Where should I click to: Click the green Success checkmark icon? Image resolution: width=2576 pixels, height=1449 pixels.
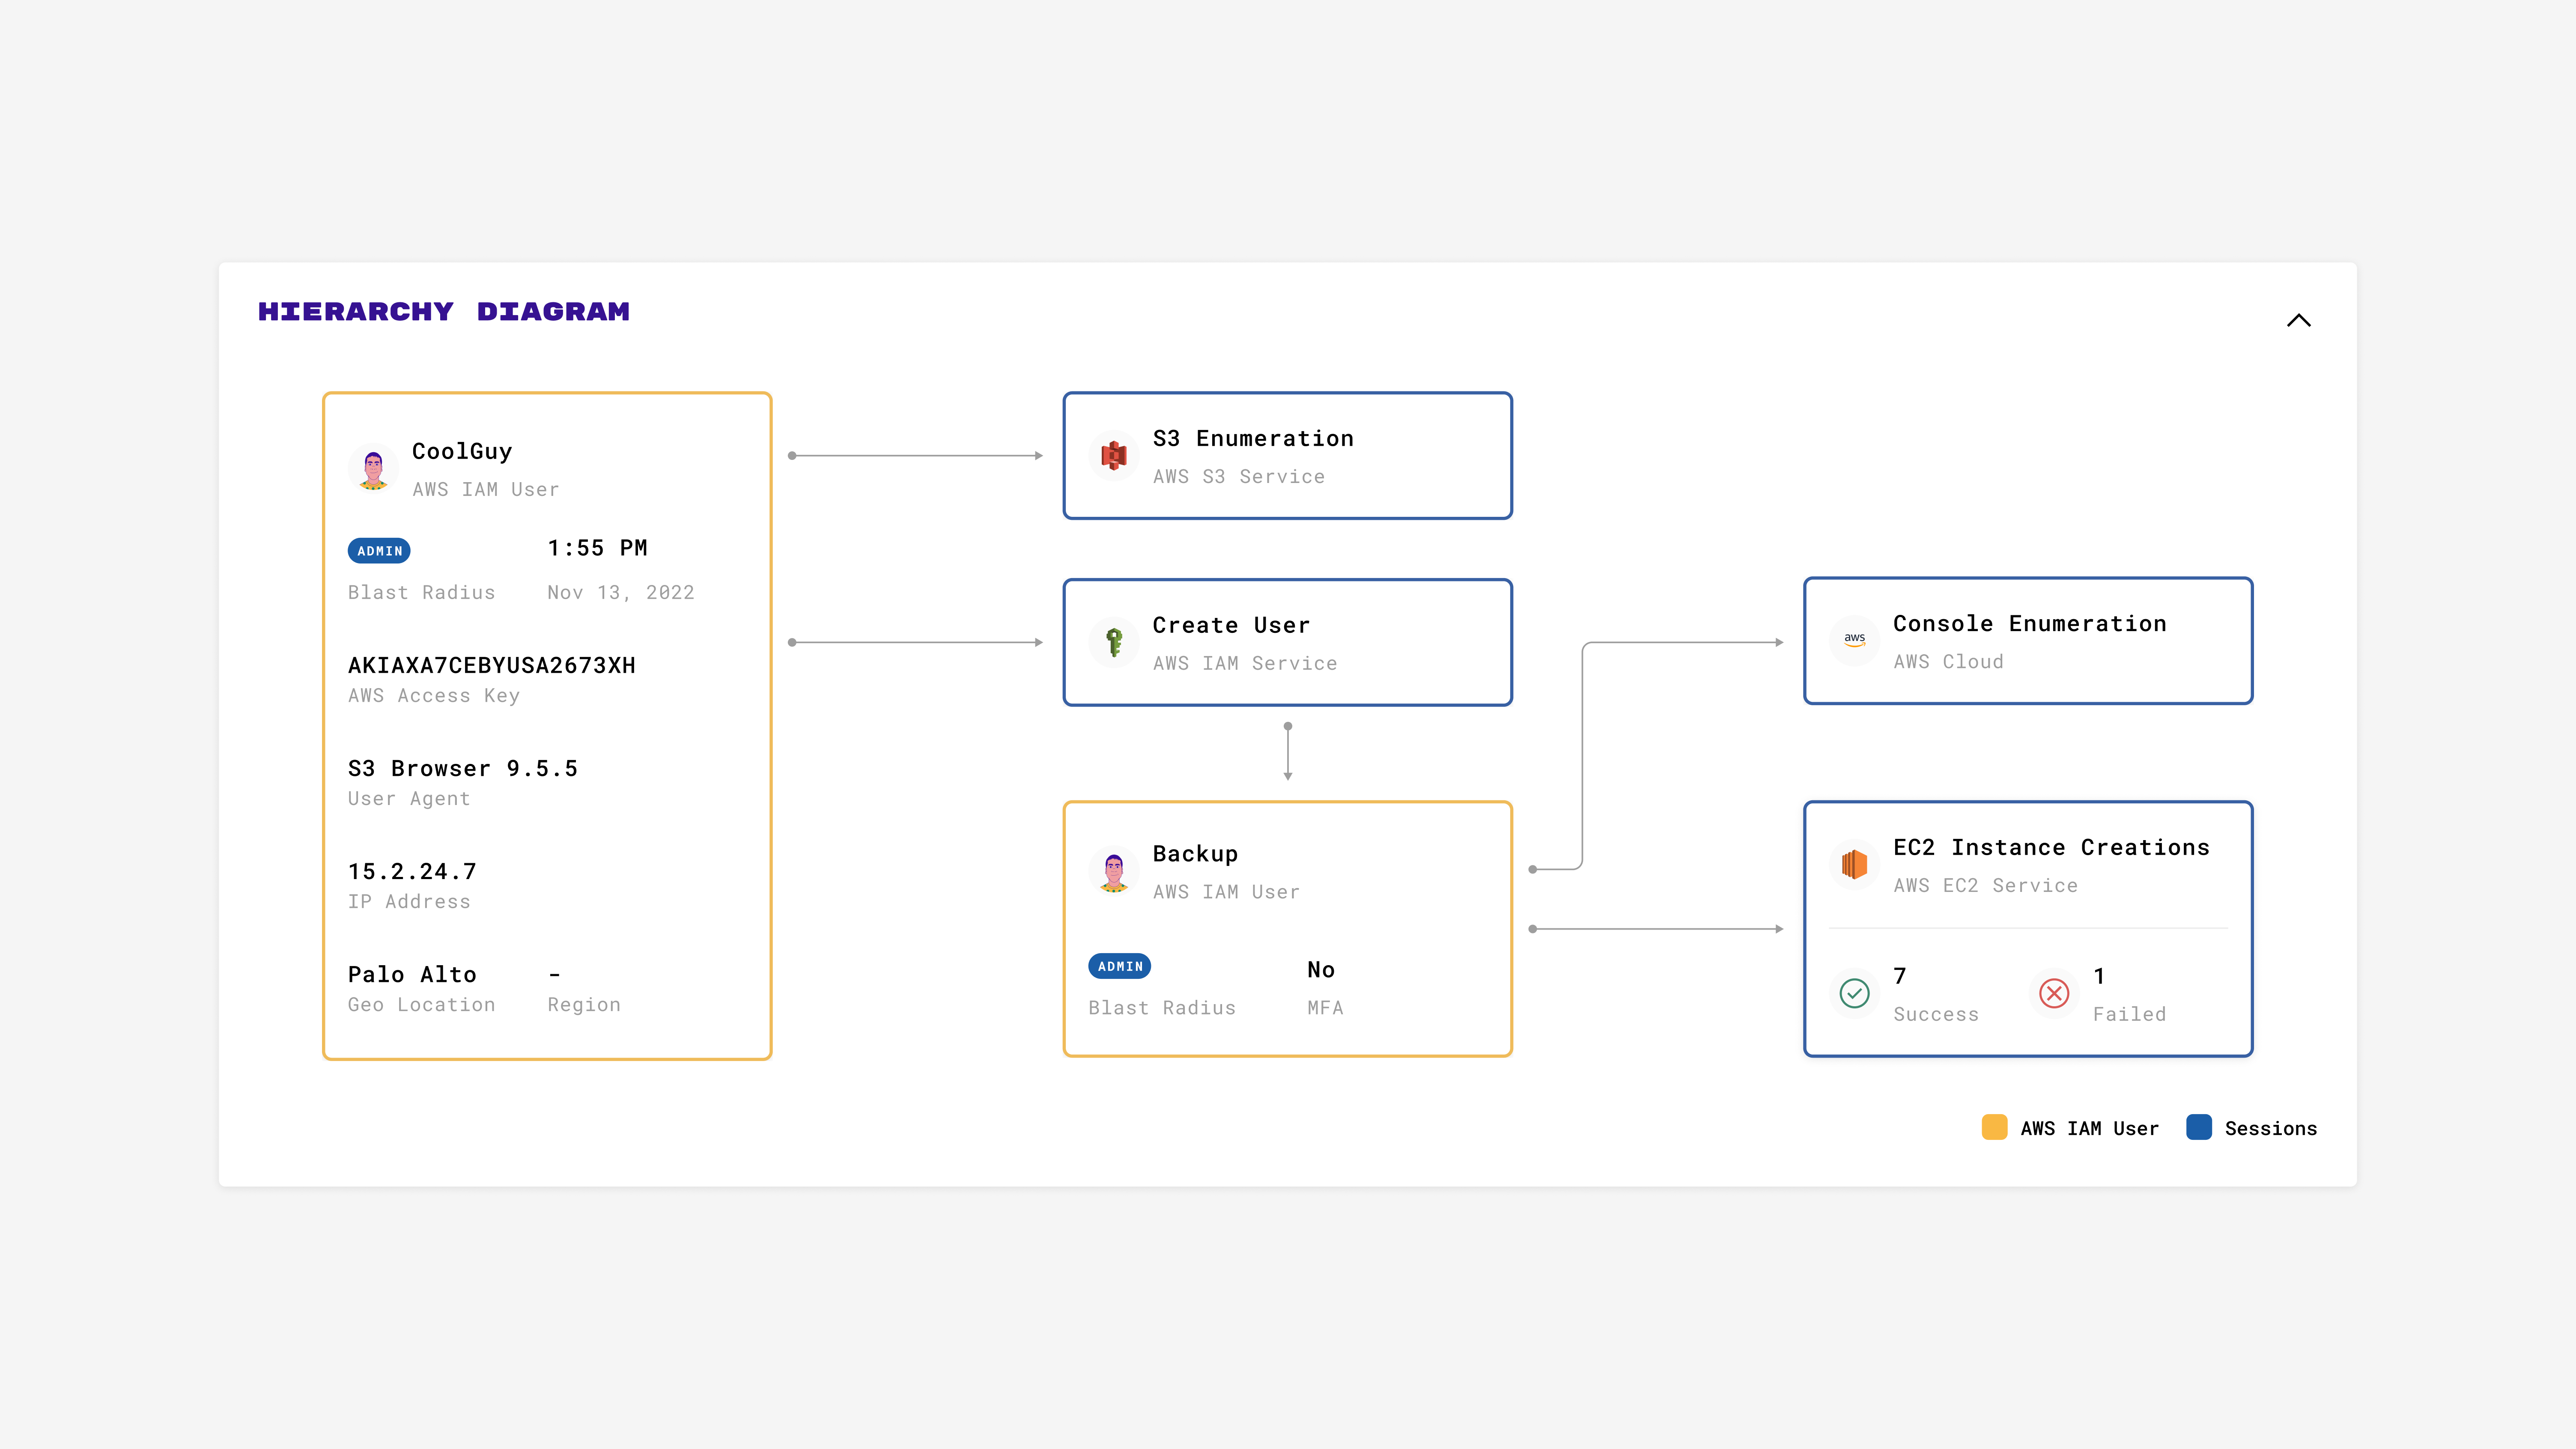click(x=1854, y=993)
